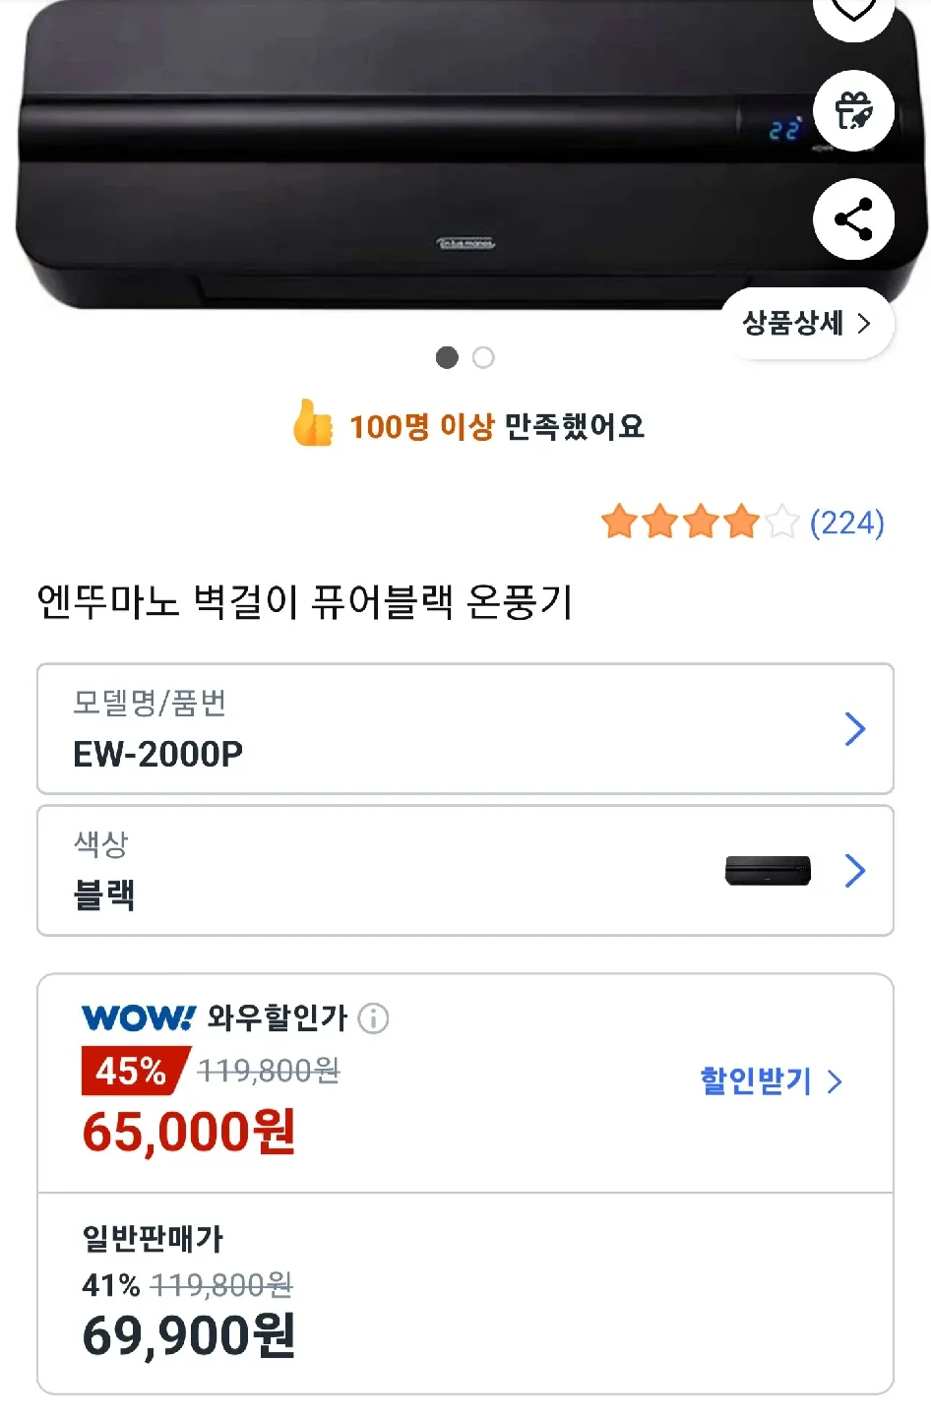Image resolution: width=931 pixels, height=1417 pixels.
Task: Open the 색상 블랙 color selector
Action: (x=465, y=871)
